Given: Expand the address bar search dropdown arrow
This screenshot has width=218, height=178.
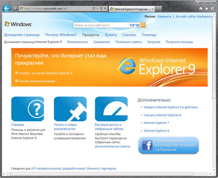Looking at the screenshot, I should [x=97, y=9].
